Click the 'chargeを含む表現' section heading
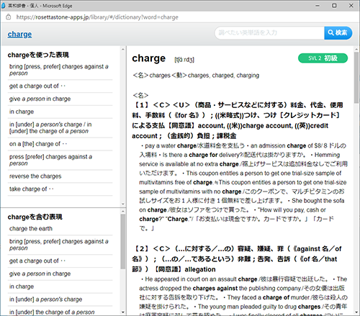Image resolution: width=360 pixels, height=316 pixels. point(35,217)
